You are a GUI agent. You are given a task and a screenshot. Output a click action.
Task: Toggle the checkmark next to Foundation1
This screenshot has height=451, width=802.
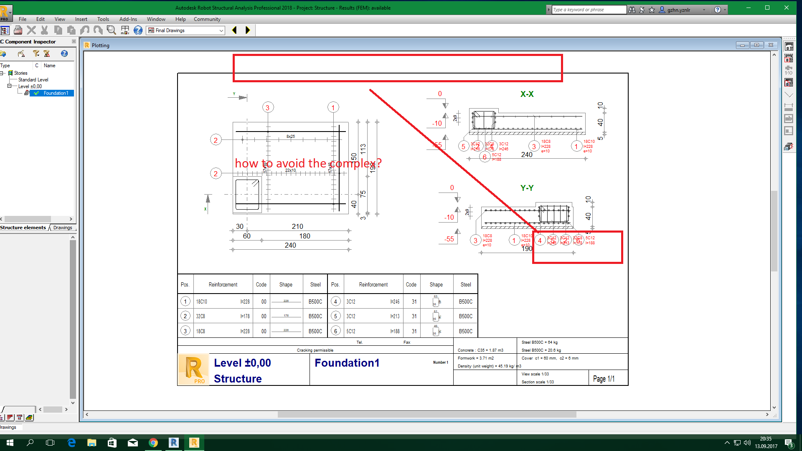pyautogui.click(x=36, y=93)
